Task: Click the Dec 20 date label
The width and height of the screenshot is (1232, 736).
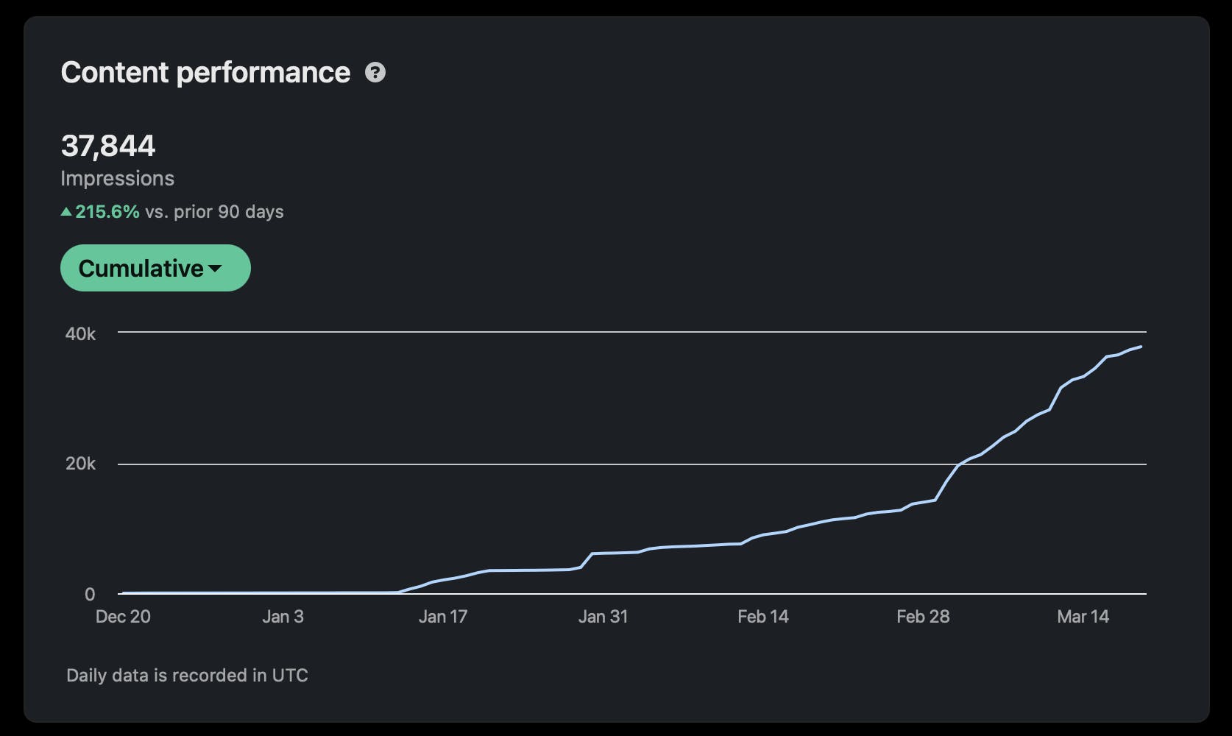Action: [x=123, y=617]
